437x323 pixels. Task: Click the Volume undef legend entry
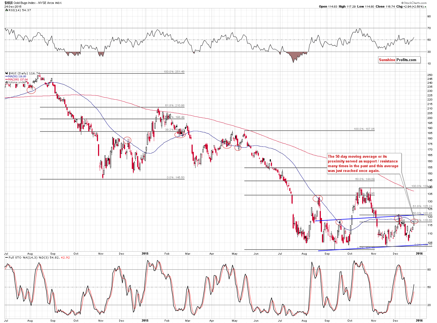[x=15, y=82]
